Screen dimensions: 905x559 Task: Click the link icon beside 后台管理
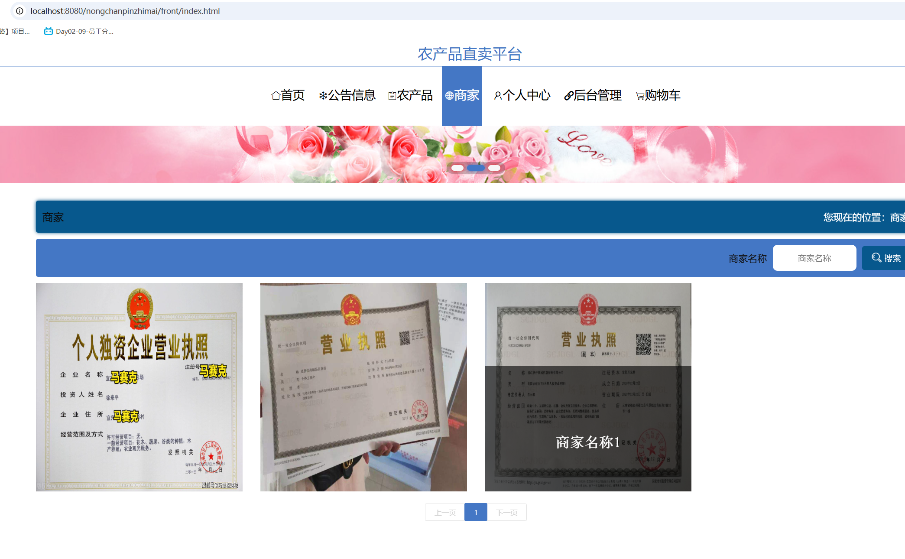click(568, 96)
